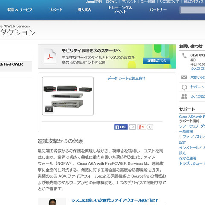Image resolution: width=205 pixels, height=205 pixels.
Task: Open the サポート top navigation menu
Action: pos(56,10)
